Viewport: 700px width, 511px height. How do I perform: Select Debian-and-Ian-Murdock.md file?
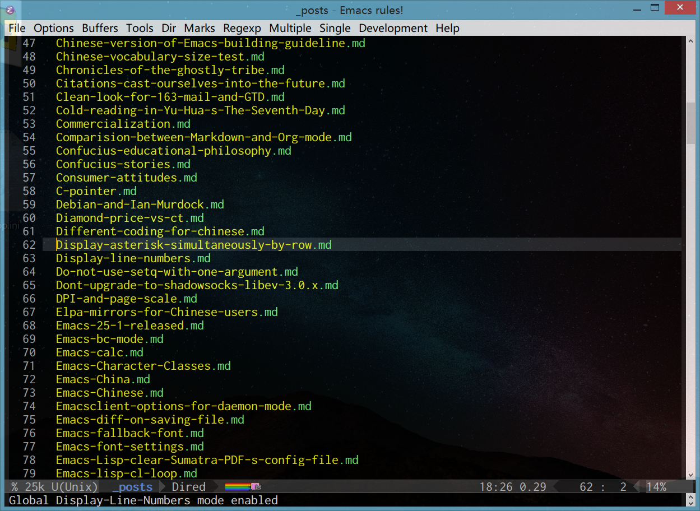tap(140, 205)
